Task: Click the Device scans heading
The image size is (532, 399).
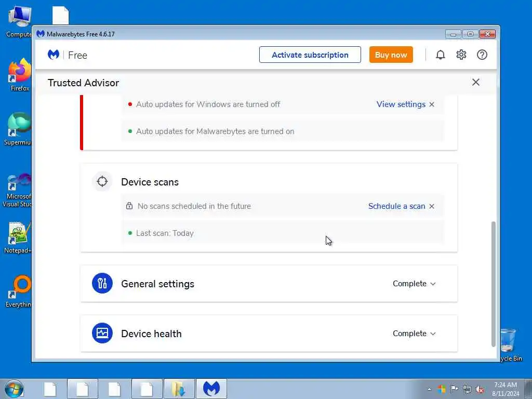Action: (150, 182)
